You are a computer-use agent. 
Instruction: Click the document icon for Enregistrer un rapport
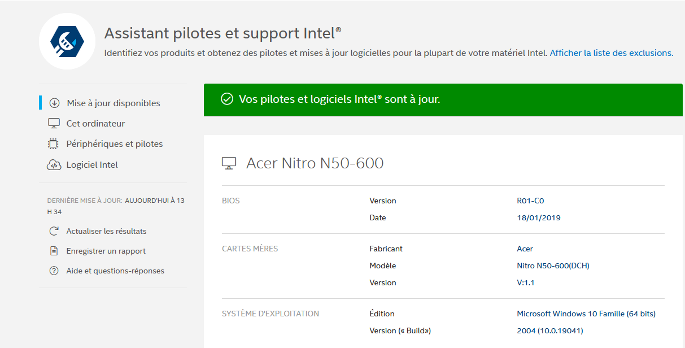(x=54, y=251)
